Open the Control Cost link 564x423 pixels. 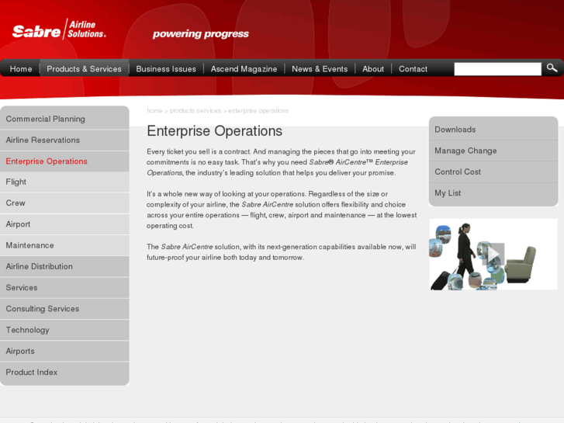(x=493, y=172)
